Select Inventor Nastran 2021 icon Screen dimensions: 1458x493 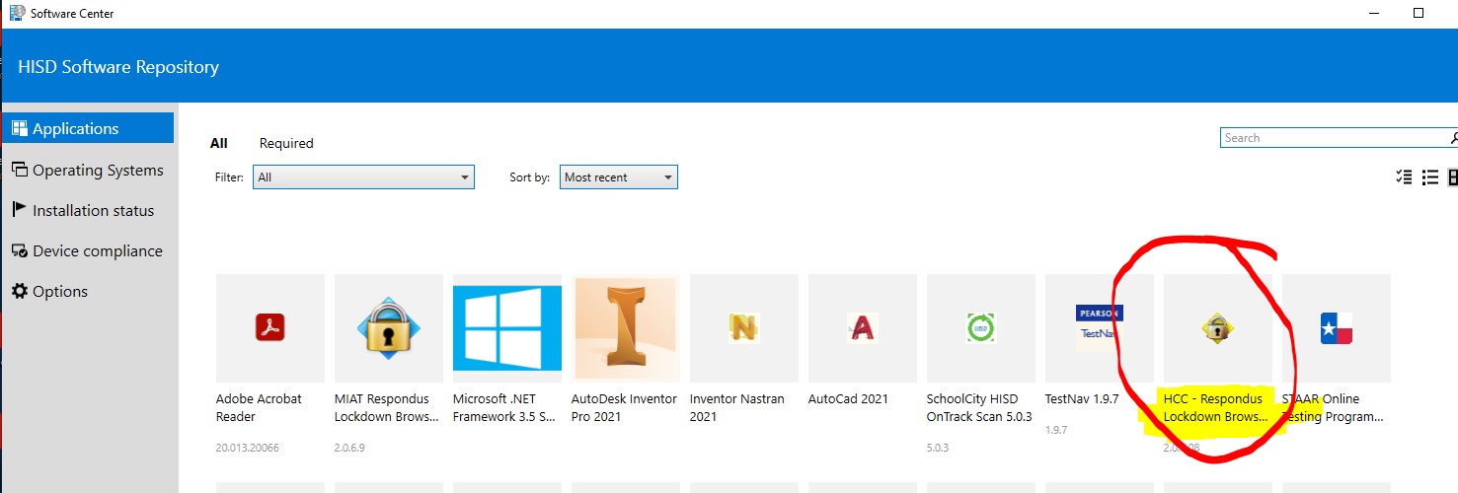point(743,327)
